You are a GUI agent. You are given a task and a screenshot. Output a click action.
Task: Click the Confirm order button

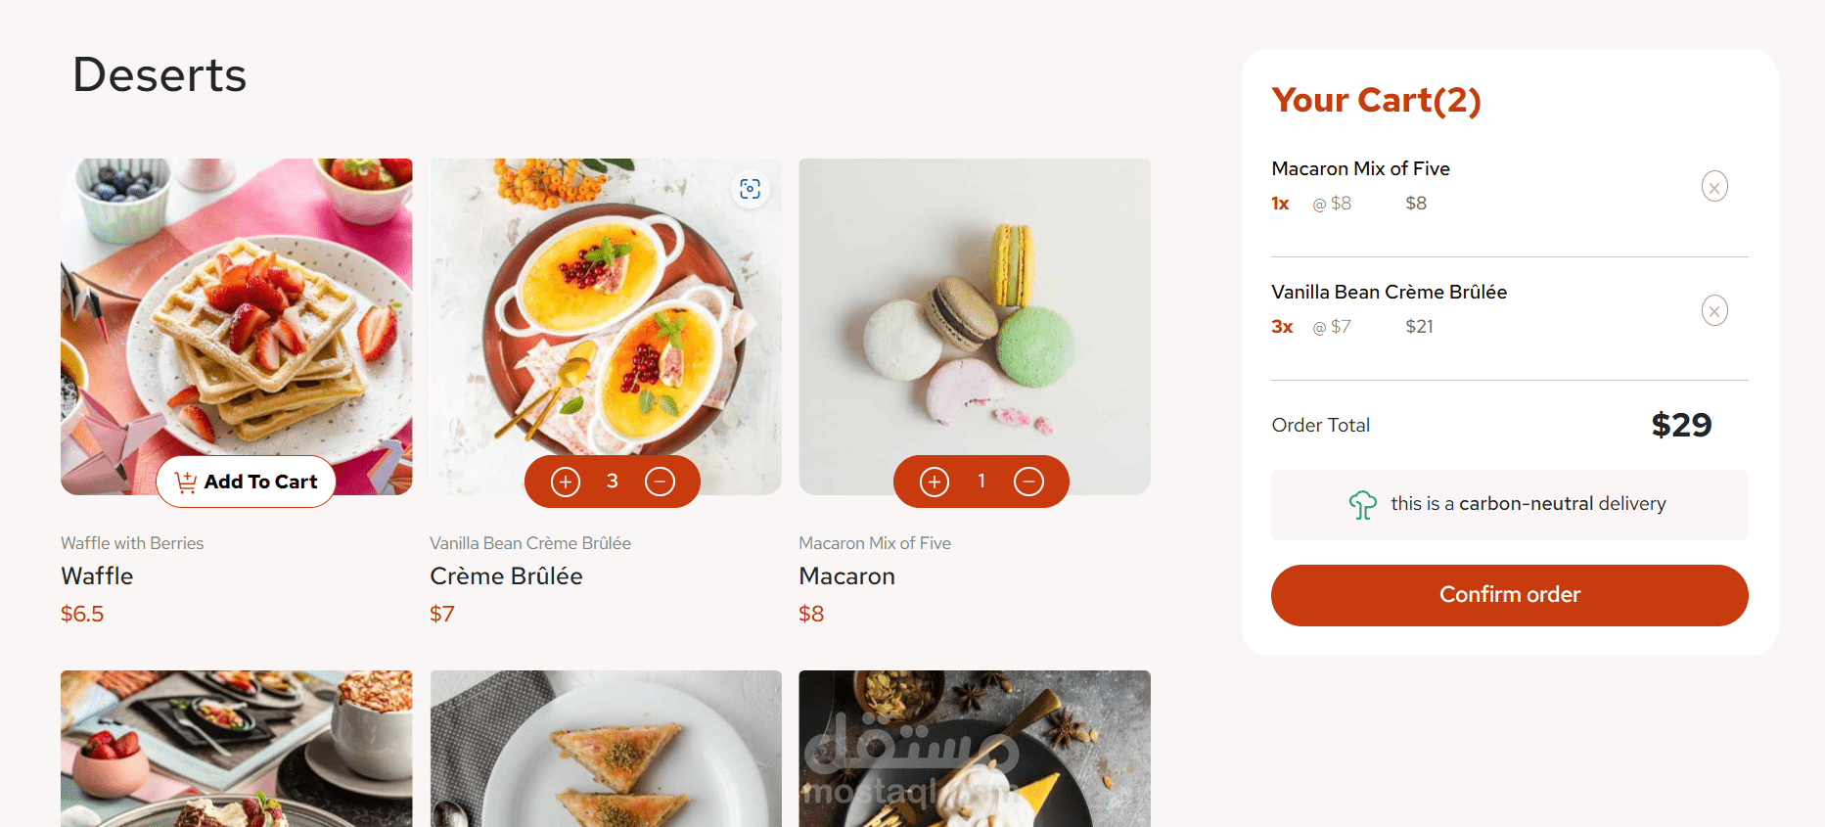(x=1509, y=595)
